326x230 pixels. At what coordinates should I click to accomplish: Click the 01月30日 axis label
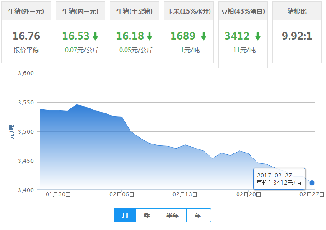[x=58, y=194]
